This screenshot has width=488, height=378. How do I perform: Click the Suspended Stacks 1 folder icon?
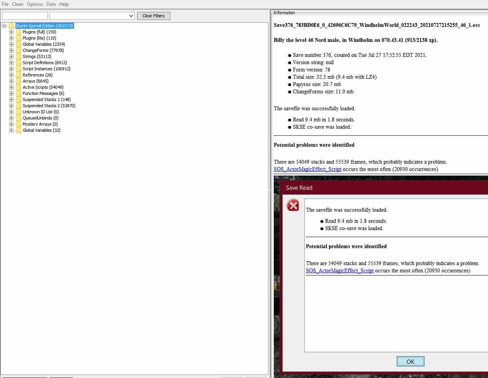pyautogui.click(x=18, y=99)
